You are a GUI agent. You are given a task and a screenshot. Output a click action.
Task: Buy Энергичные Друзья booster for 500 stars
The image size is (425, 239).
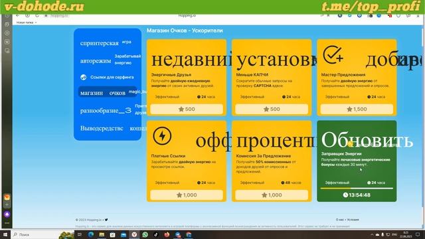(x=187, y=109)
